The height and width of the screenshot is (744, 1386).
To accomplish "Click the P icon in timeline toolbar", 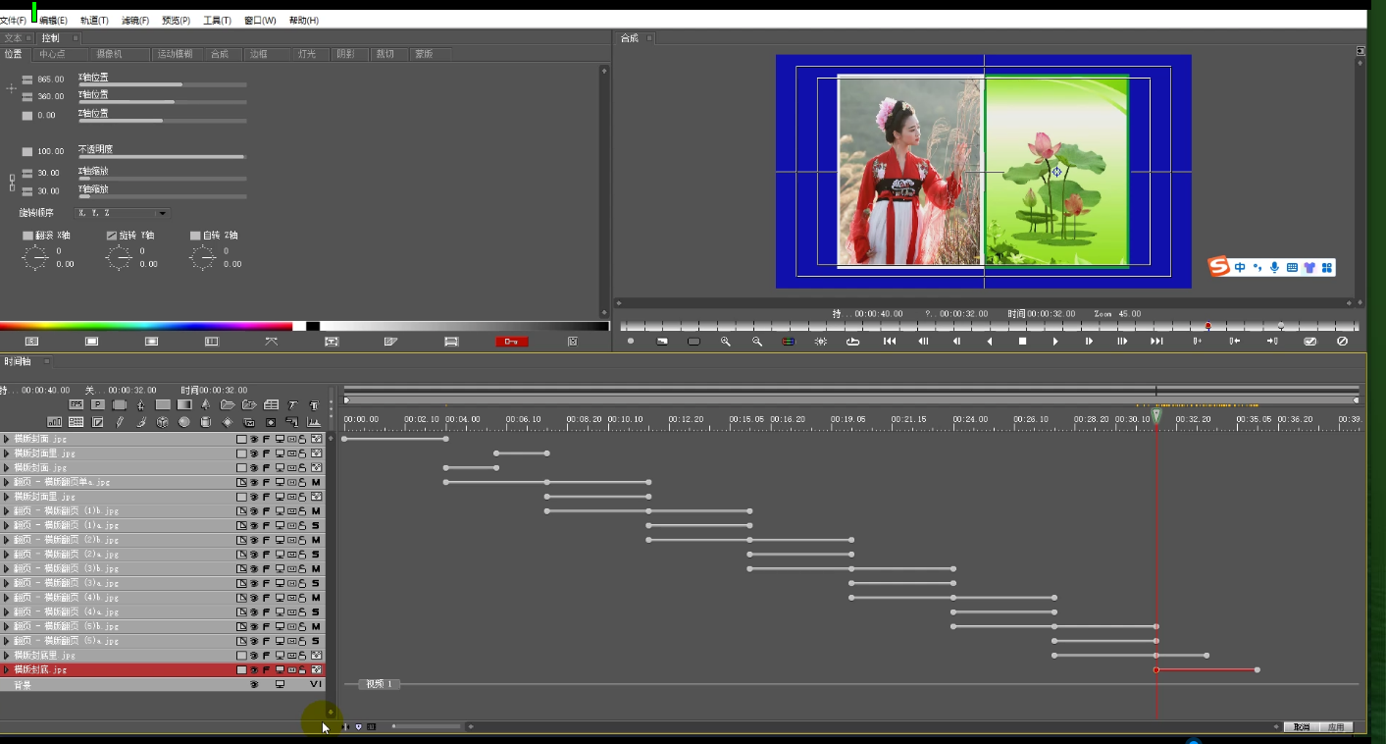I will pyautogui.click(x=98, y=404).
